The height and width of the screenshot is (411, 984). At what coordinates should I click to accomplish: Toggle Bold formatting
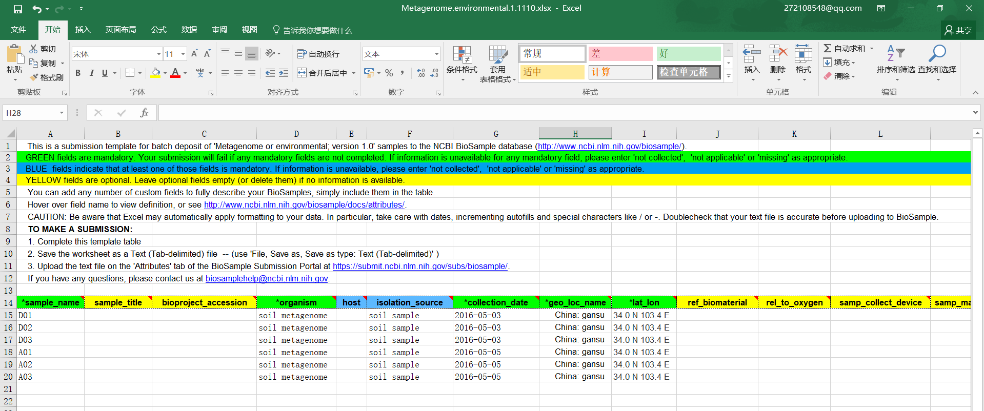click(x=78, y=73)
